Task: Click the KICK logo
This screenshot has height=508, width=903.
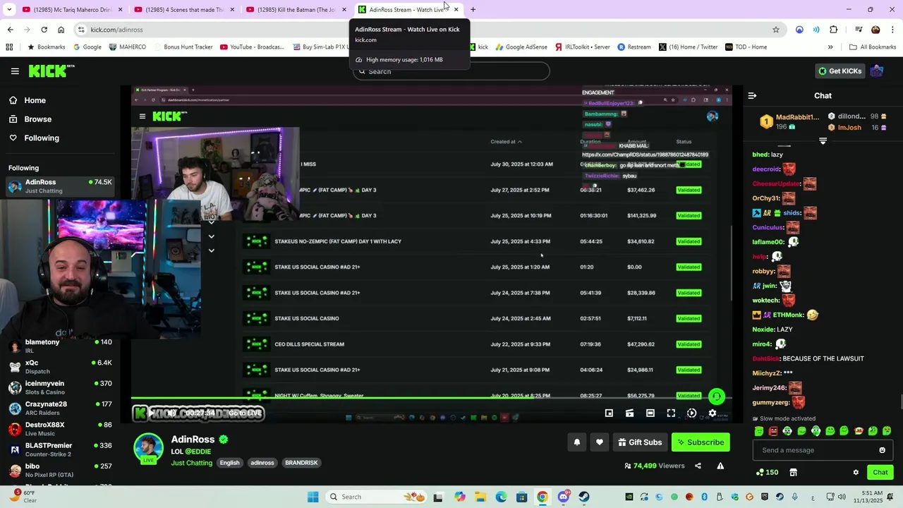Action: (51, 71)
